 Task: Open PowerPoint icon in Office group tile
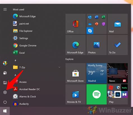tap(97, 24)
